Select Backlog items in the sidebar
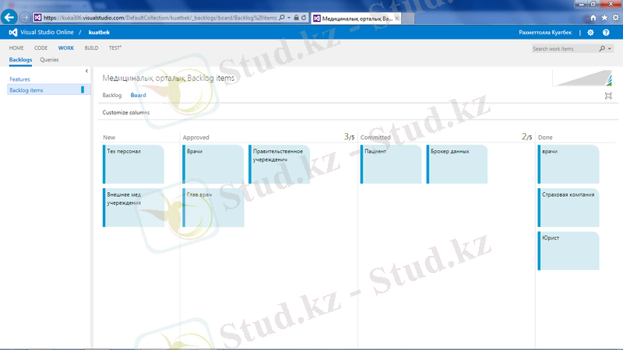The image size is (623, 350). point(48,90)
